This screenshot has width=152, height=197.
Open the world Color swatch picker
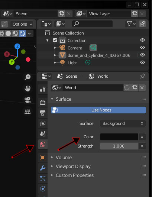click(119, 137)
